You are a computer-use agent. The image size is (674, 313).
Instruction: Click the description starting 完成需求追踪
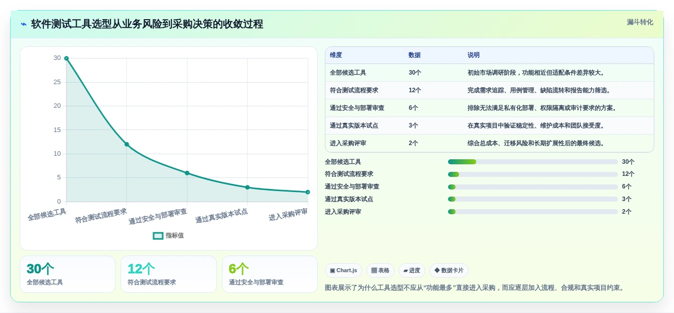pyautogui.click(x=539, y=90)
